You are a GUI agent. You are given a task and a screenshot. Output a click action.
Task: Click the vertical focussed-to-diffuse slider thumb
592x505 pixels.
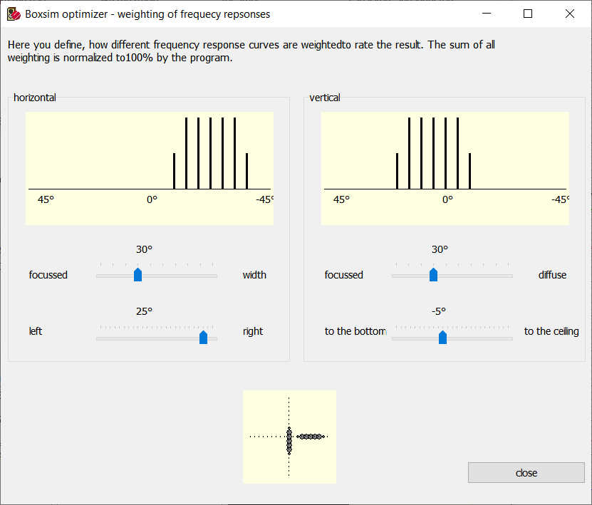tap(433, 275)
